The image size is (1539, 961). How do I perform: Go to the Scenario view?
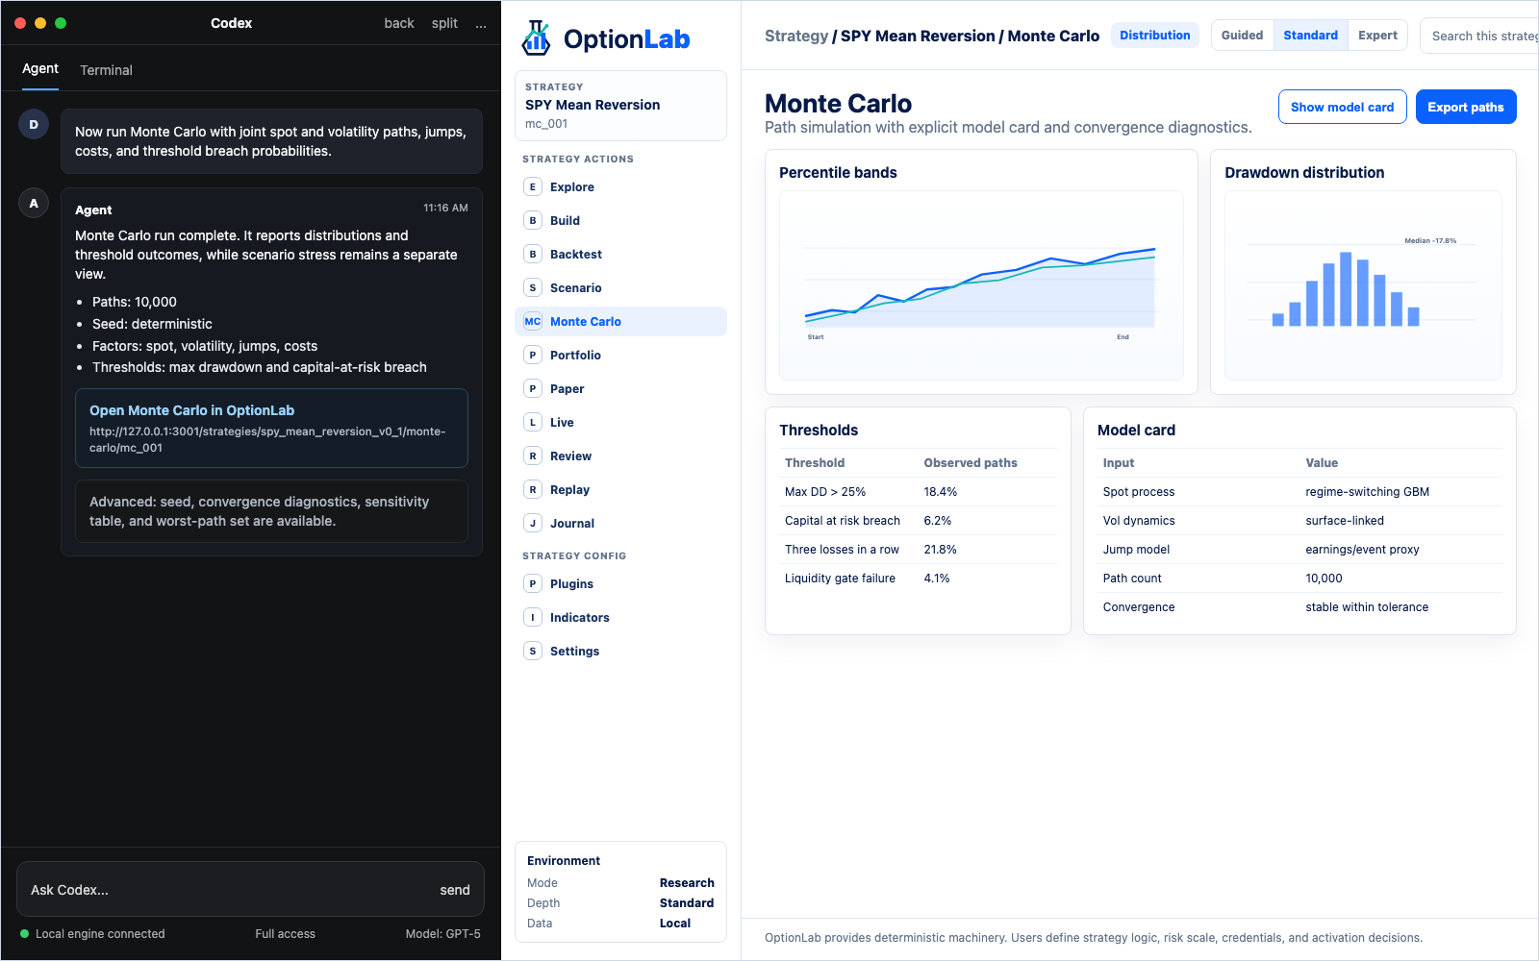coord(620,288)
